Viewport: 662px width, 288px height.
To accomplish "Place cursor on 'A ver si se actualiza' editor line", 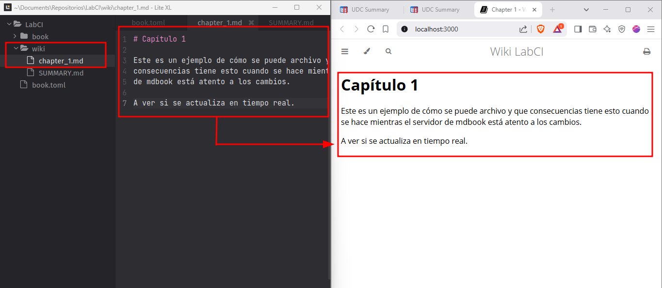I will point(214,103).
